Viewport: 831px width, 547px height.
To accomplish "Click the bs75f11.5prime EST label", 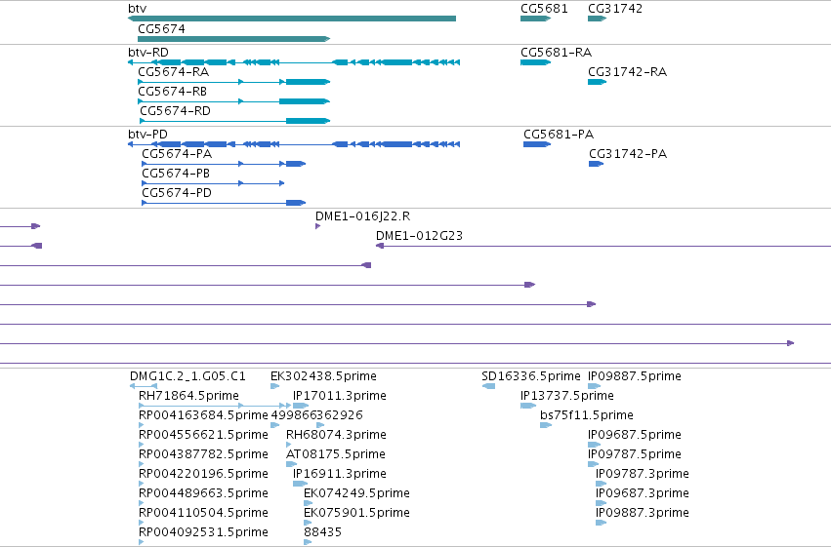I will coord(587,415).
